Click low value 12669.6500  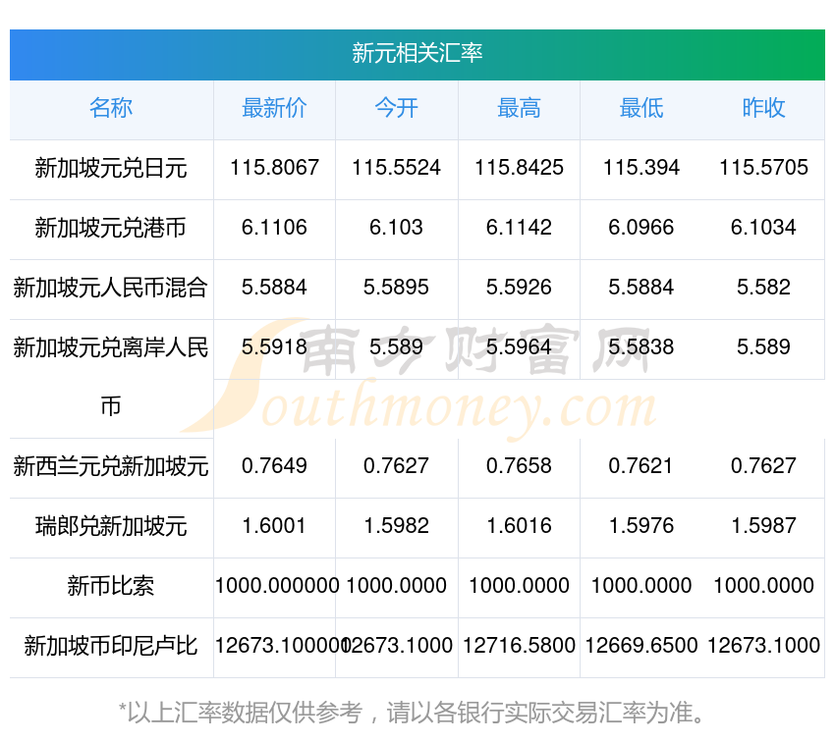coord(641,646)
